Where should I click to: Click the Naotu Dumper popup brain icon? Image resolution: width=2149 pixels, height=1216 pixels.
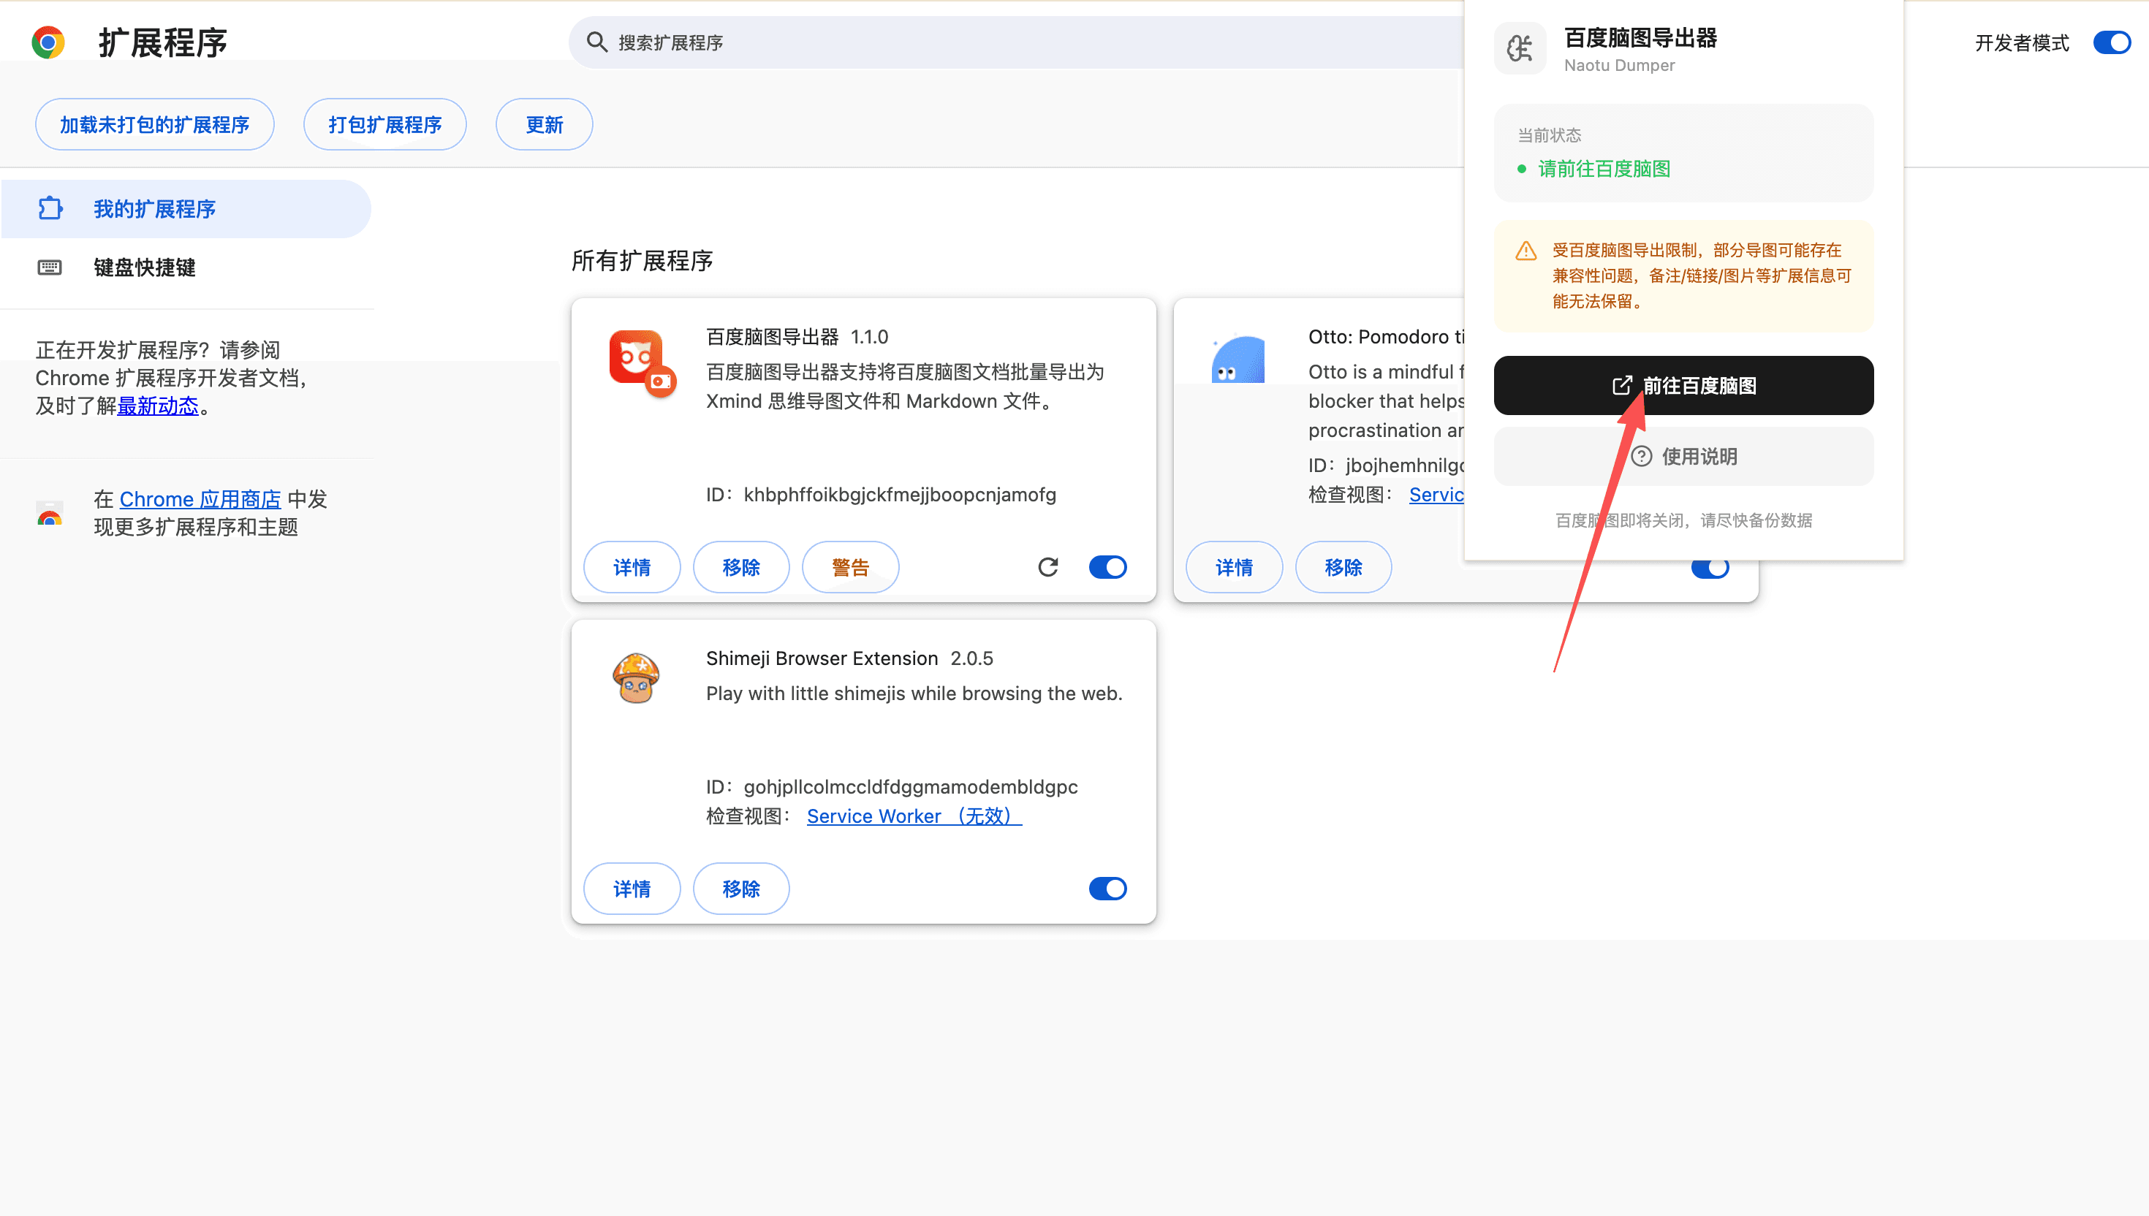pyautogui.click(x=1520, y=48)
